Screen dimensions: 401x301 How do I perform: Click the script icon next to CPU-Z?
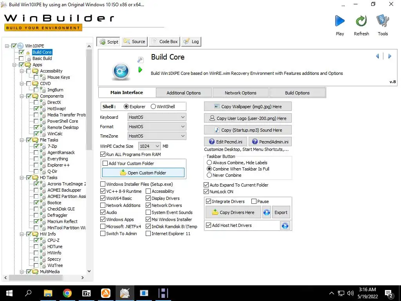[x=43, y=240]
